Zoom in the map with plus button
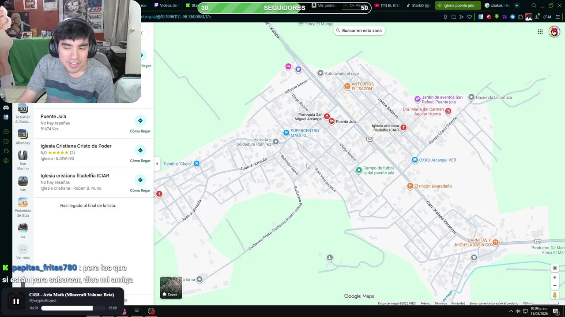This screenshot has height=317, width=565. tap(555, 277)
